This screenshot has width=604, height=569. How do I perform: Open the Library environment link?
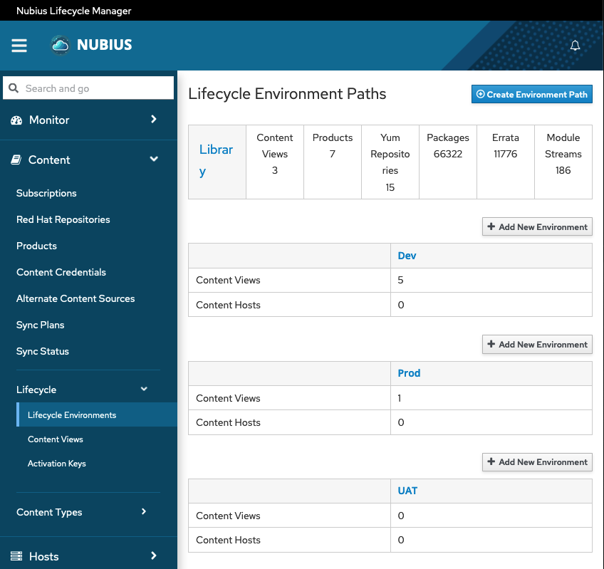pos(216,160)
